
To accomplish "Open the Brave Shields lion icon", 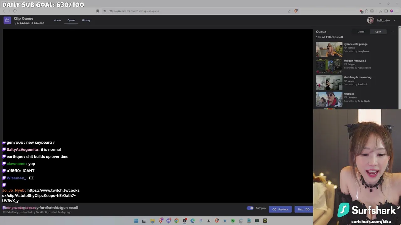I will (x=296, y=11).
